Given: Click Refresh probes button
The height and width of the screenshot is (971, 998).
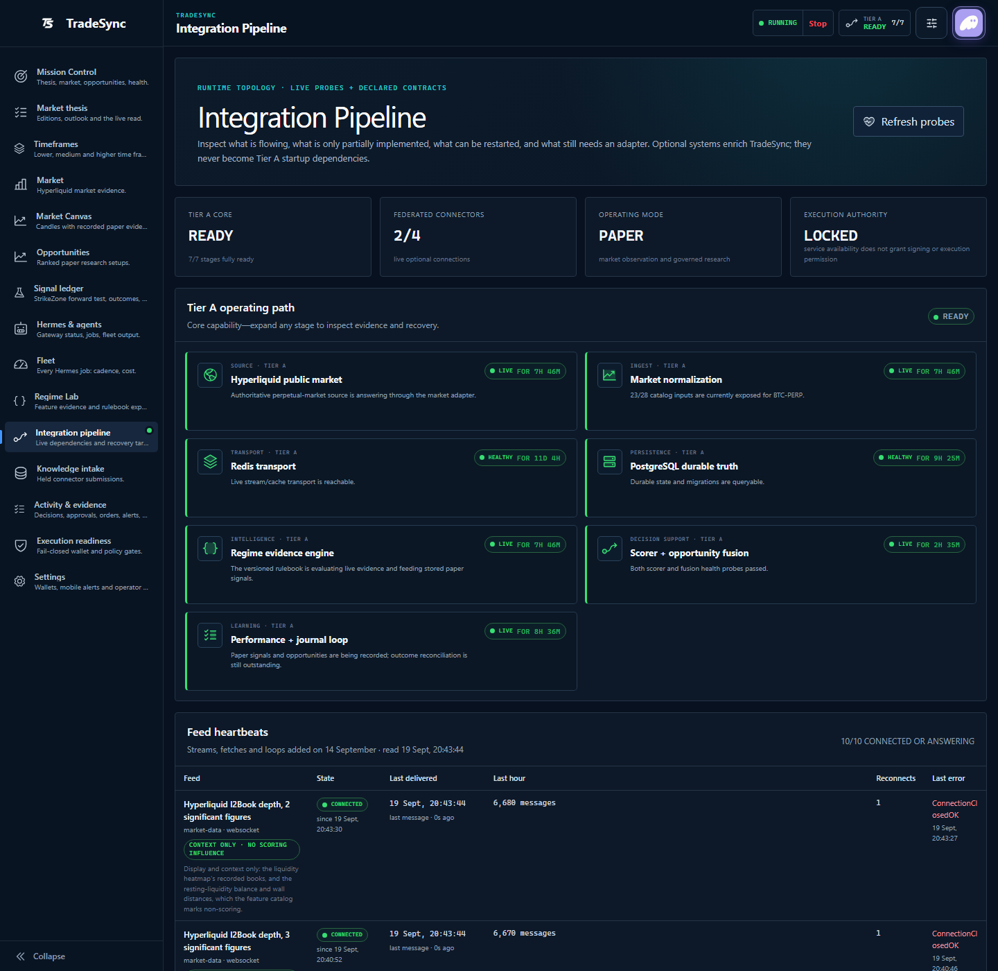Looking at the screenshot, I should 908,121.
